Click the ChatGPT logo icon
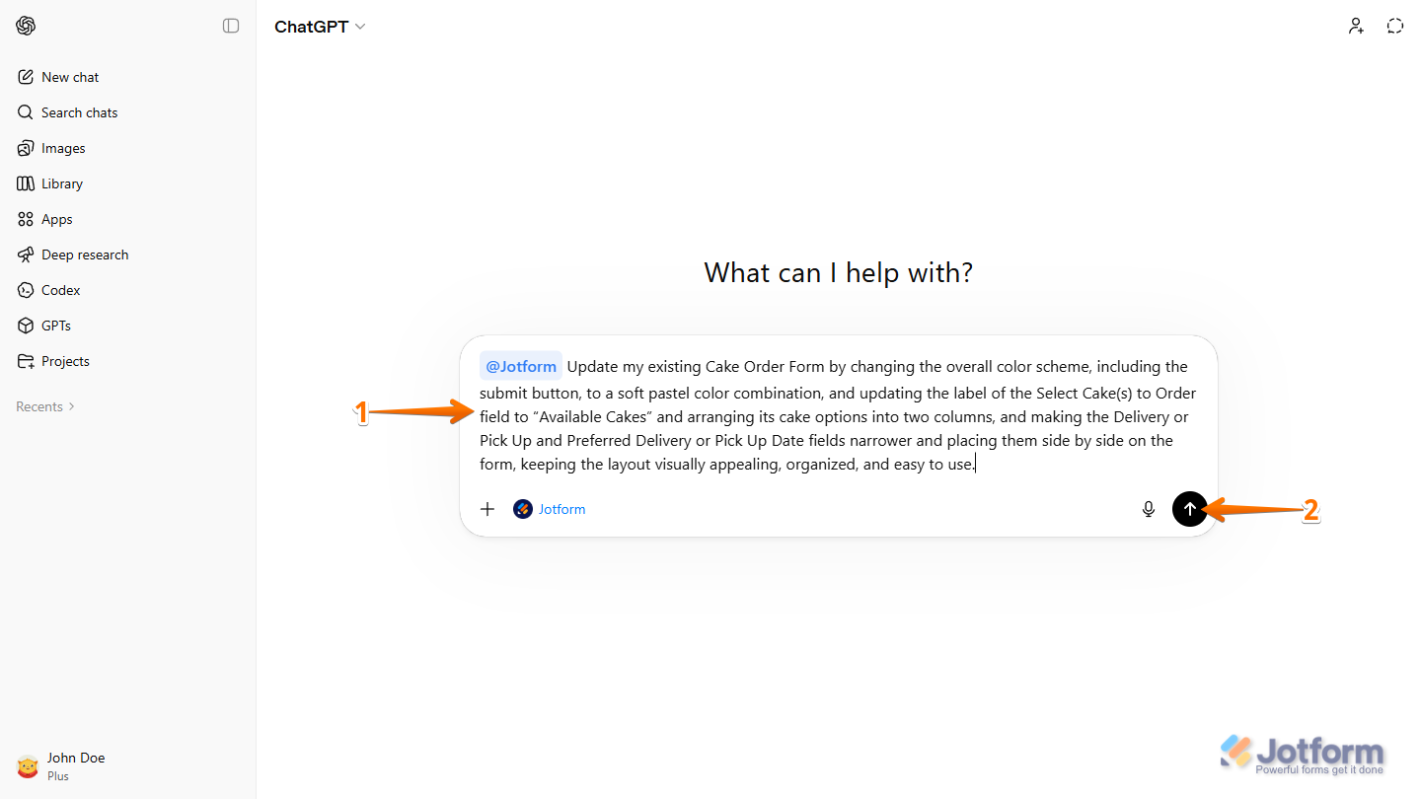The image size is (1421, 799). 26,26
